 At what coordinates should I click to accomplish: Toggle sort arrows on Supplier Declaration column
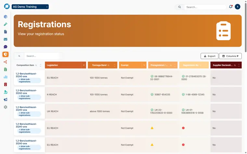pos(239,65)
